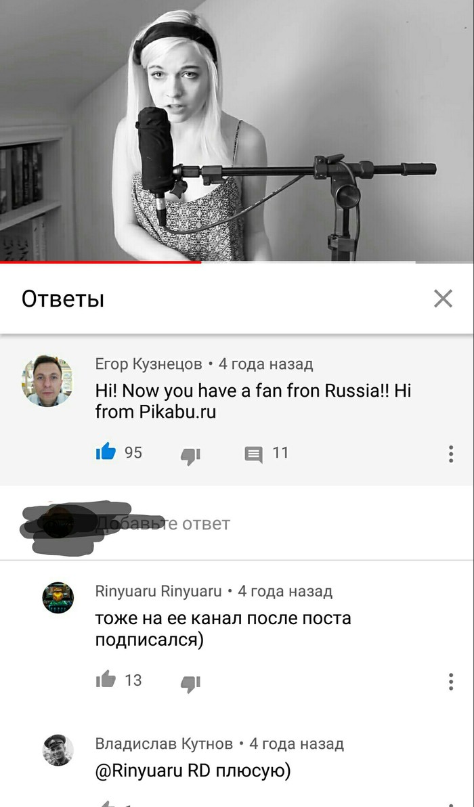Click the Егор Кузнецов username
Viewport: 474px width, 807px height.
pyautogui.click(x=149, y=364)
